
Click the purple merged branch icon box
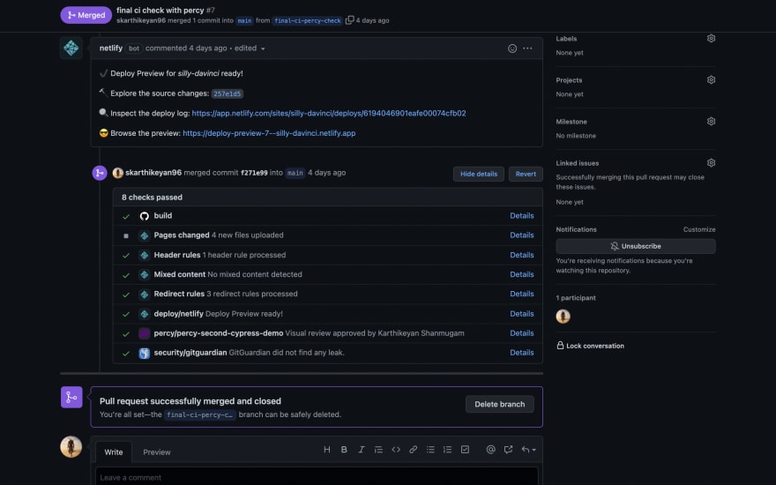(x=71, y=398)
